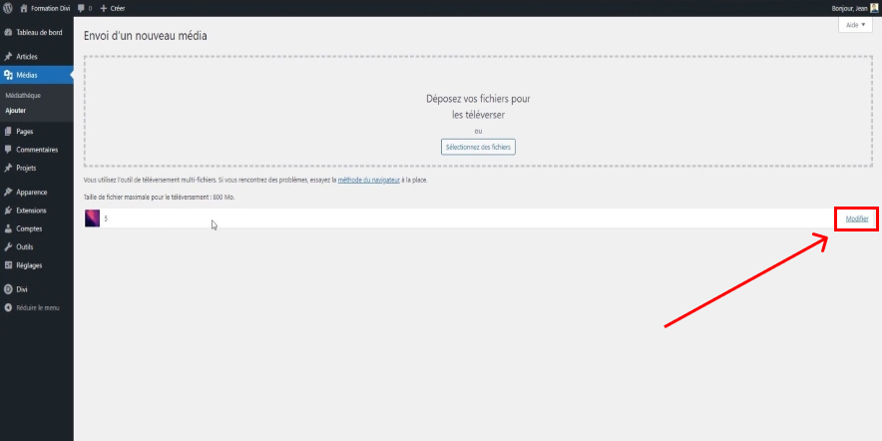Open the Extensions menu label

coord(32,211)
